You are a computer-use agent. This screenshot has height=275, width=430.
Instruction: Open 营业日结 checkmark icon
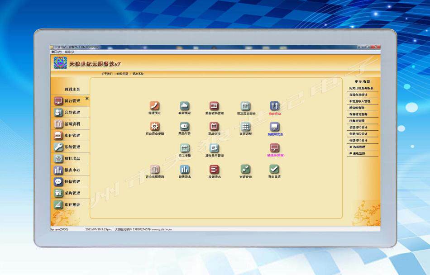[274, 169]
